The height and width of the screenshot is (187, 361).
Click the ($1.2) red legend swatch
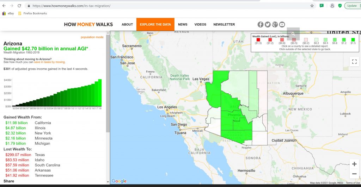pyautogui.click(x=270, y=40)
